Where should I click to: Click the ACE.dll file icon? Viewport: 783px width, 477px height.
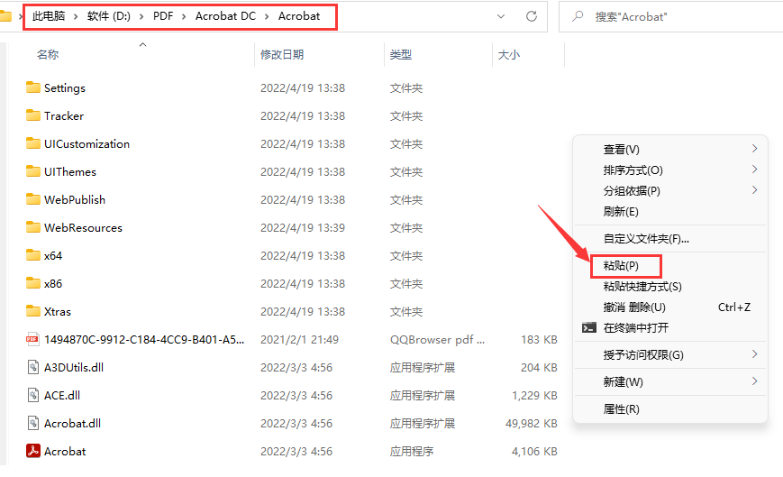[x=33, y=395]
